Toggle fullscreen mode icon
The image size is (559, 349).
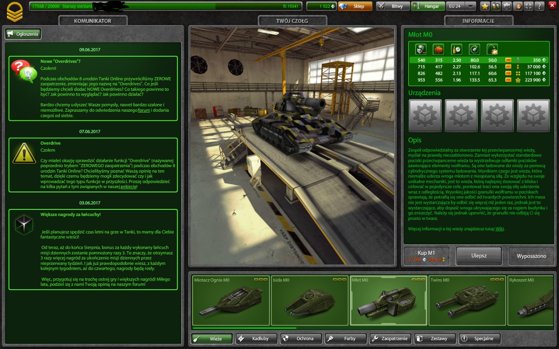528,6
